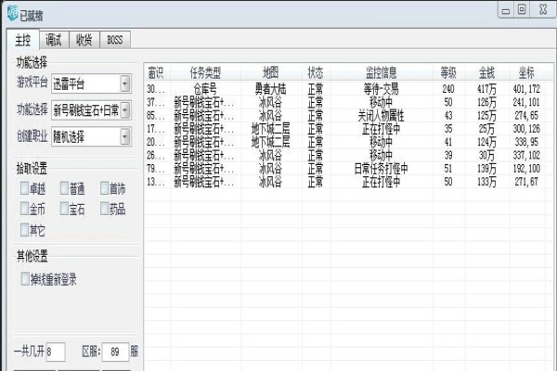Sort by the 窗识 column header
Image resolution: width=557 pixels, height=371 pixels.
[x=156, y=72]
